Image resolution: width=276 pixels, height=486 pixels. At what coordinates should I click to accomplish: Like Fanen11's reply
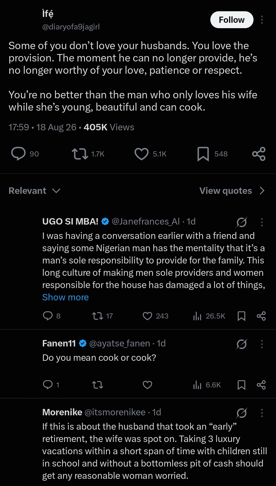coord(147,385)
